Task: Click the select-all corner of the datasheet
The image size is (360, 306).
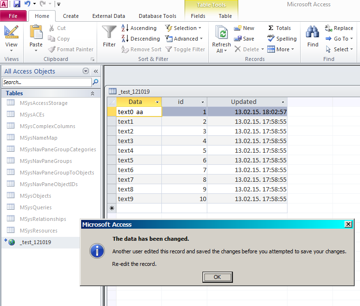Action: tap(112, 102)
